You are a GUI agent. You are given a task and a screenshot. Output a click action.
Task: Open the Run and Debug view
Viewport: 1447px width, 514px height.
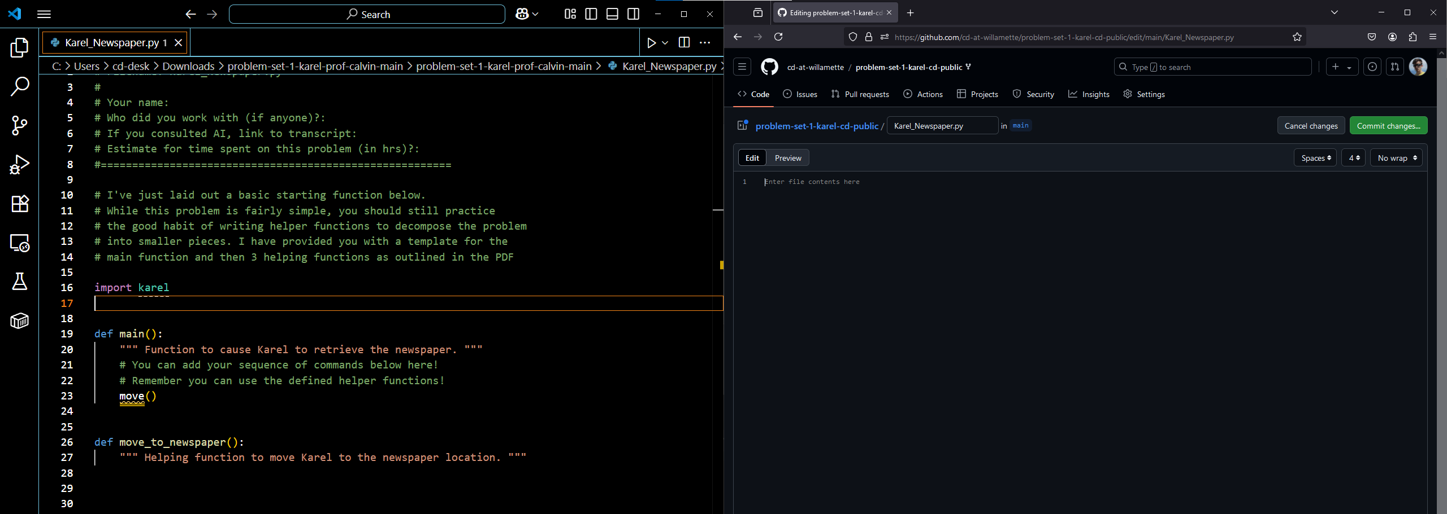point(19,165)
